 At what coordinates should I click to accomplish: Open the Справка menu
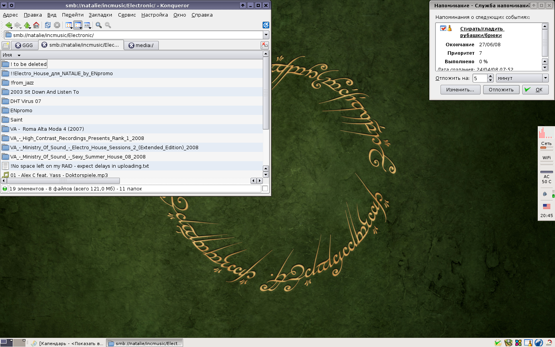[202, 15]
